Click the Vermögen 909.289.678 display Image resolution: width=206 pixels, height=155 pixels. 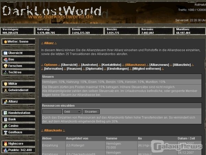17,31
